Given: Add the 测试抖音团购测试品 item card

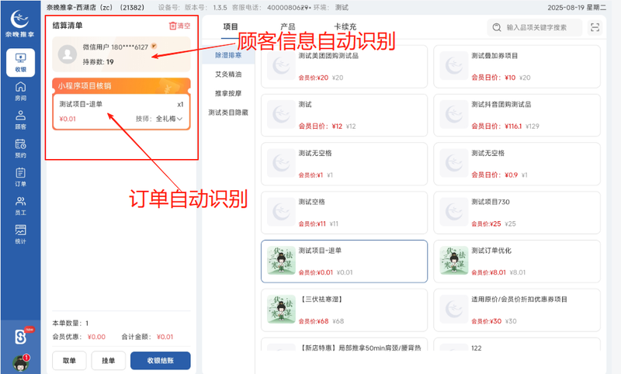Looking at the screenshot, I should pyautogui.click(x=517, y=115).
